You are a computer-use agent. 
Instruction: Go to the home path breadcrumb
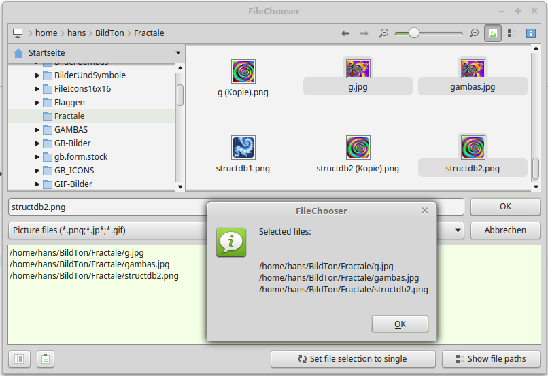click(x=46, y=33)
